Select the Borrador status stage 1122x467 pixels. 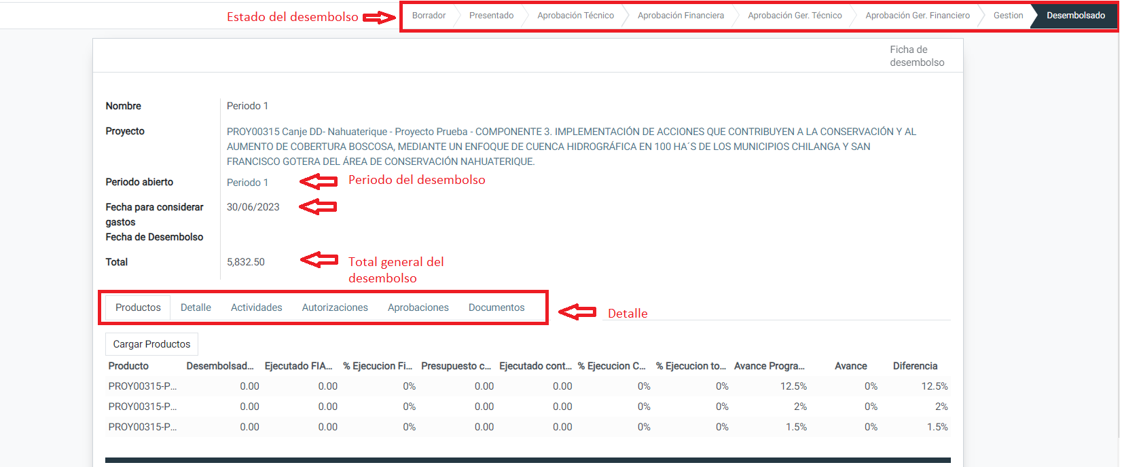point(429,16)
